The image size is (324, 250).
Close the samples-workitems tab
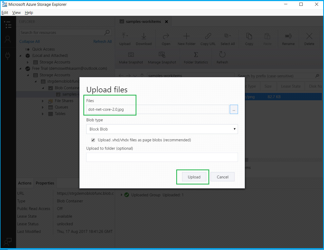[x=166, y=22]
